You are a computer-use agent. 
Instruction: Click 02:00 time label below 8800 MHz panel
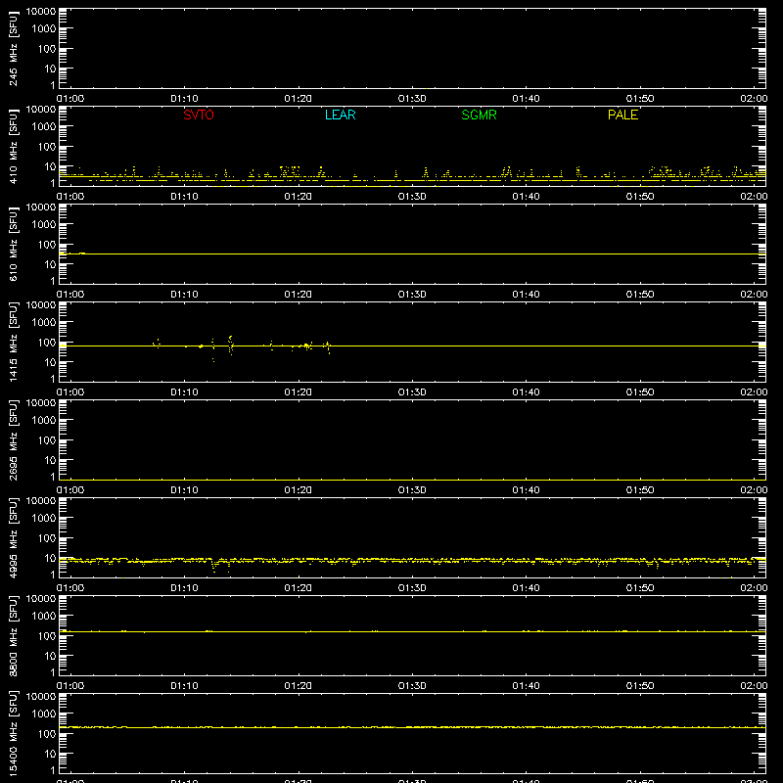coord(754,686)
